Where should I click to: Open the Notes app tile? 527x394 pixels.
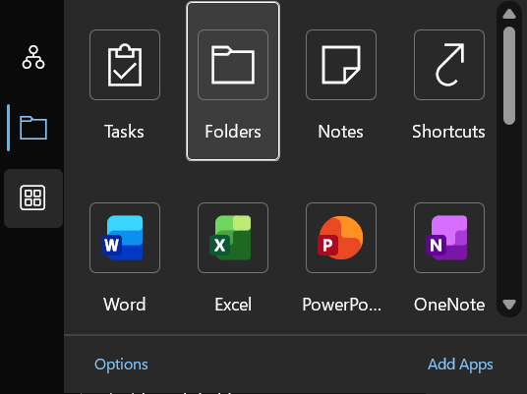(341, 65)
